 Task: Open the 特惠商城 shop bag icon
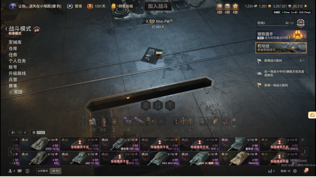[114, 6]
